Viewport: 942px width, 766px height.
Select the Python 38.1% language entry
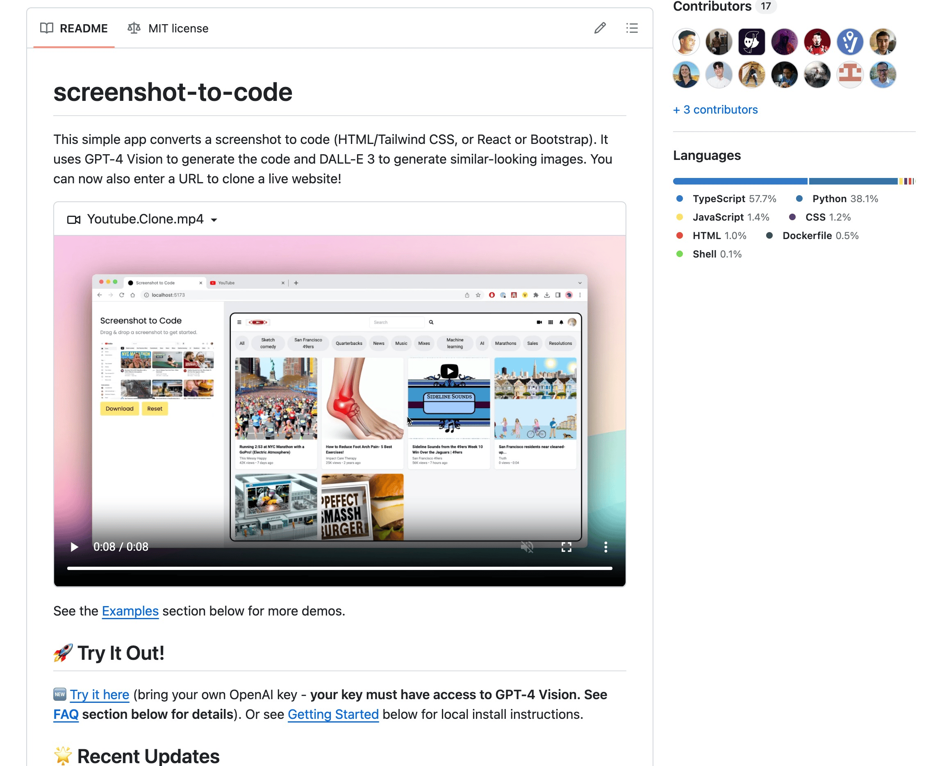[837, 198]
